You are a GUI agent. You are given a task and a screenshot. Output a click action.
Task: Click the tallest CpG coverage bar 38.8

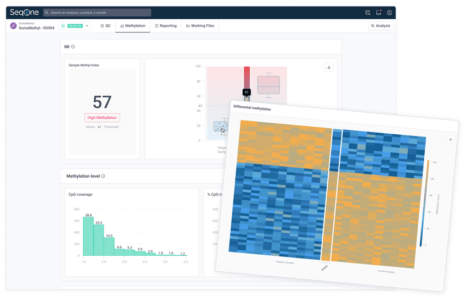point(88,236)
